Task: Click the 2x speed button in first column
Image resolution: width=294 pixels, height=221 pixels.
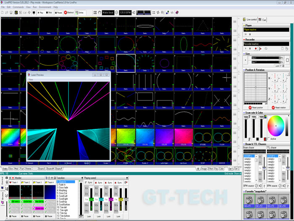Action: tap(87, 194)
